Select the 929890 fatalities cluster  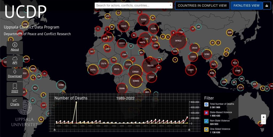136,81
